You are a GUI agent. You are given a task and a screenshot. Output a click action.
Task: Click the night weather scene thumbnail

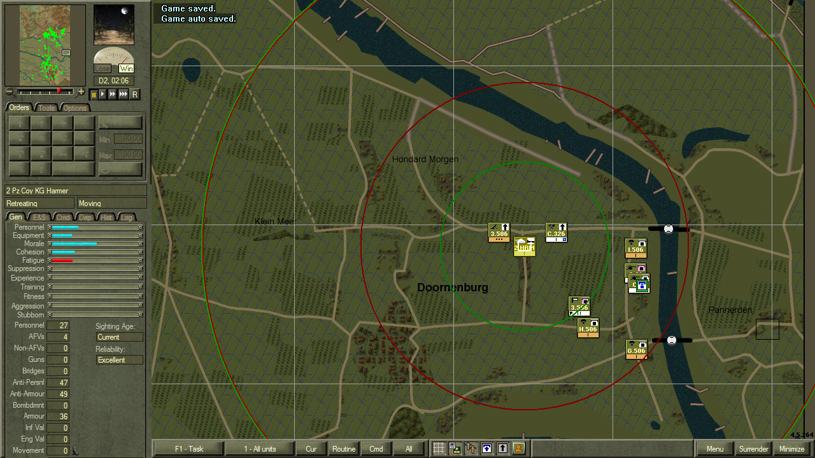coord(114,25)
